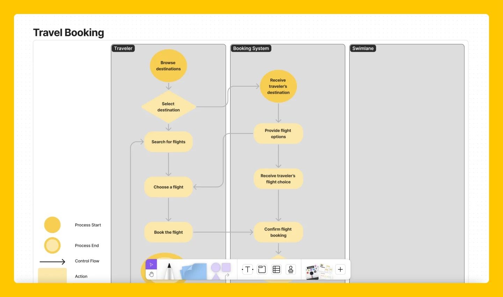Image resolution: width=503 pixels, height=297 pixels.
Task: Click the Travel Booking title
Action: tap(68, 32)
